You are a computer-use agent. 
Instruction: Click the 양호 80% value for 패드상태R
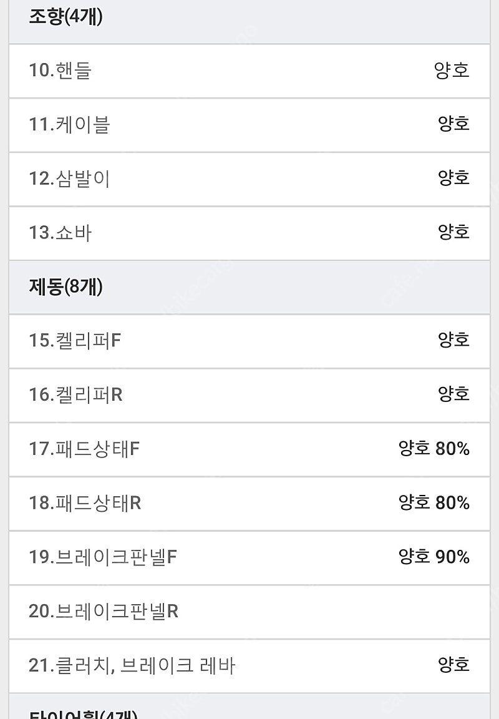(434, 502)
